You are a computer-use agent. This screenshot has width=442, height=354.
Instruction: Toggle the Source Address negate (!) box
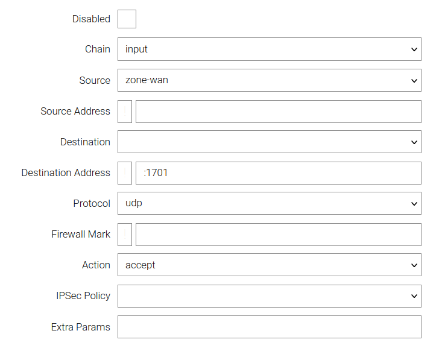pyautogui.click(x=125, y=112)
